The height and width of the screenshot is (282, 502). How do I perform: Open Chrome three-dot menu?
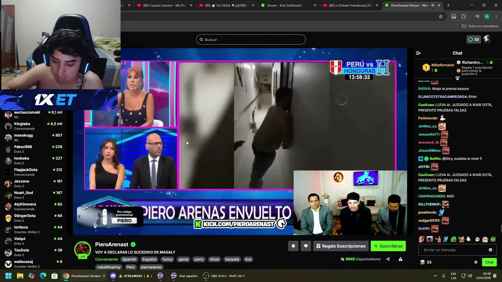(495, 16)
